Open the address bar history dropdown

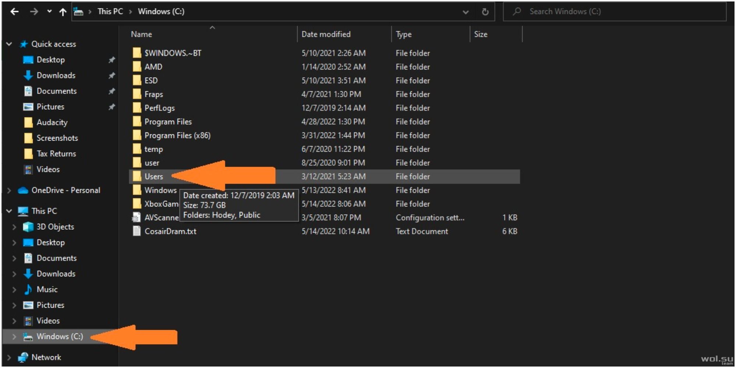click(x=466, y=12)
